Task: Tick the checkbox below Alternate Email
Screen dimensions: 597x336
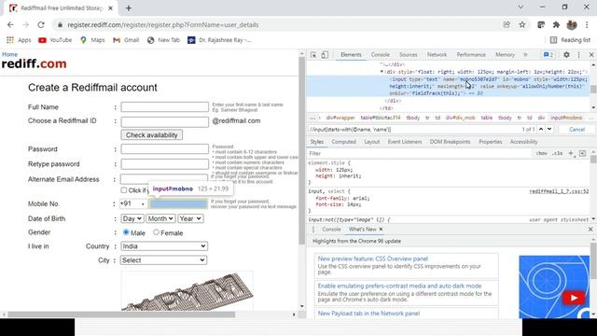Action: (124, 189)
